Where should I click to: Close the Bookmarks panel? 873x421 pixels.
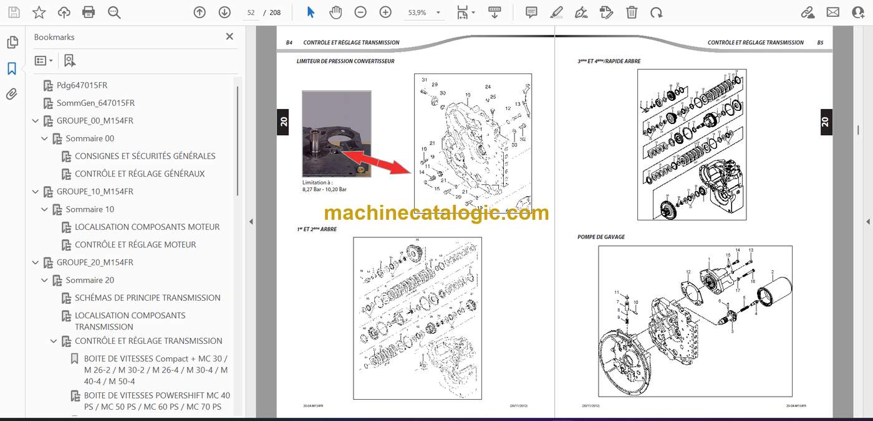pos(229,37)
